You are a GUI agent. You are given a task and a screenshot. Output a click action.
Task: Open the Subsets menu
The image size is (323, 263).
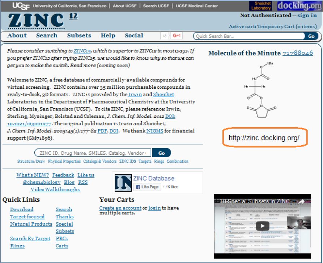79,36
